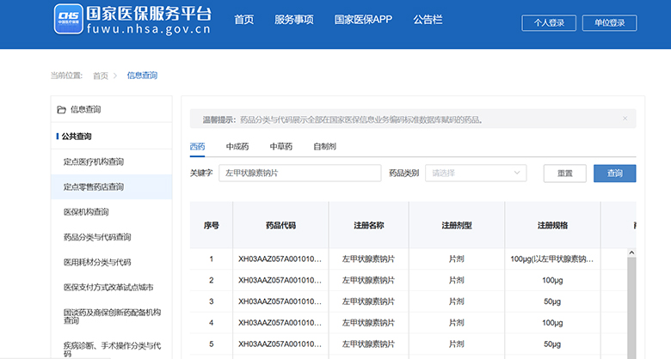
Task: Switch to the 中成药 tab
Action: [x=237, y=147]
